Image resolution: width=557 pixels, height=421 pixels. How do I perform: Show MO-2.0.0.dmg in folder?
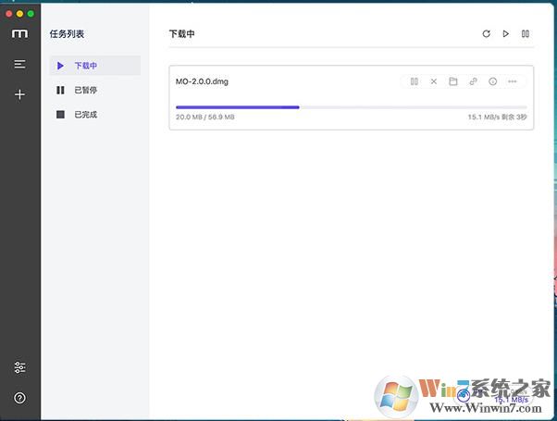click(x=453, y=81)
